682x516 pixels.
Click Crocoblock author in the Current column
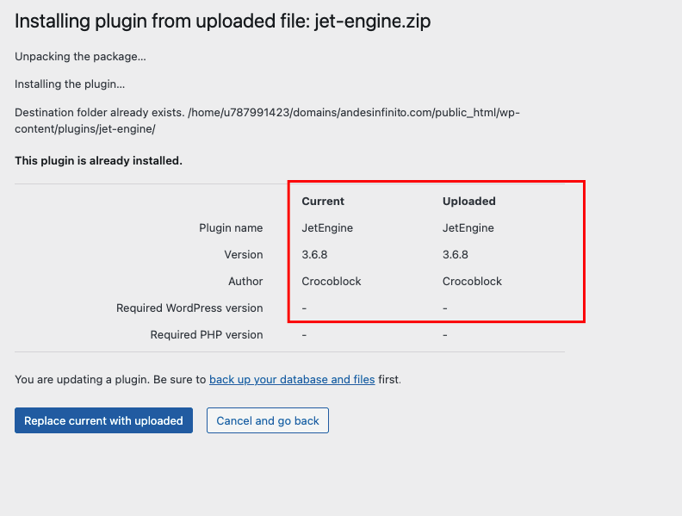[332, 282]
